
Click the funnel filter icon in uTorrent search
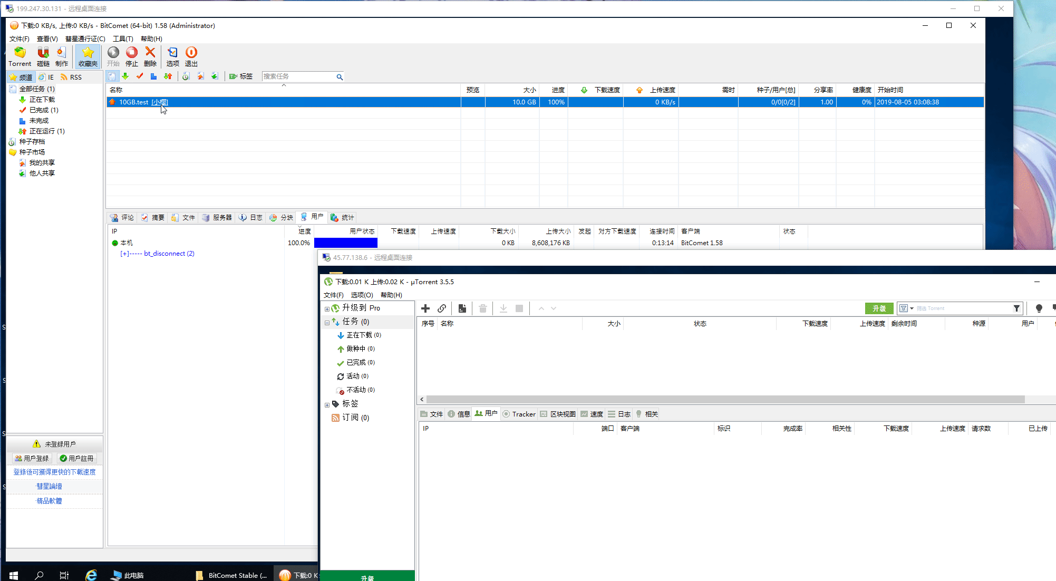pyautogui.click(x=1016, y=308)
